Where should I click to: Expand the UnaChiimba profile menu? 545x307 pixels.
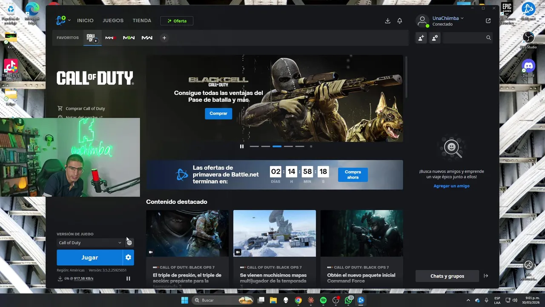[x=448, y=18]
